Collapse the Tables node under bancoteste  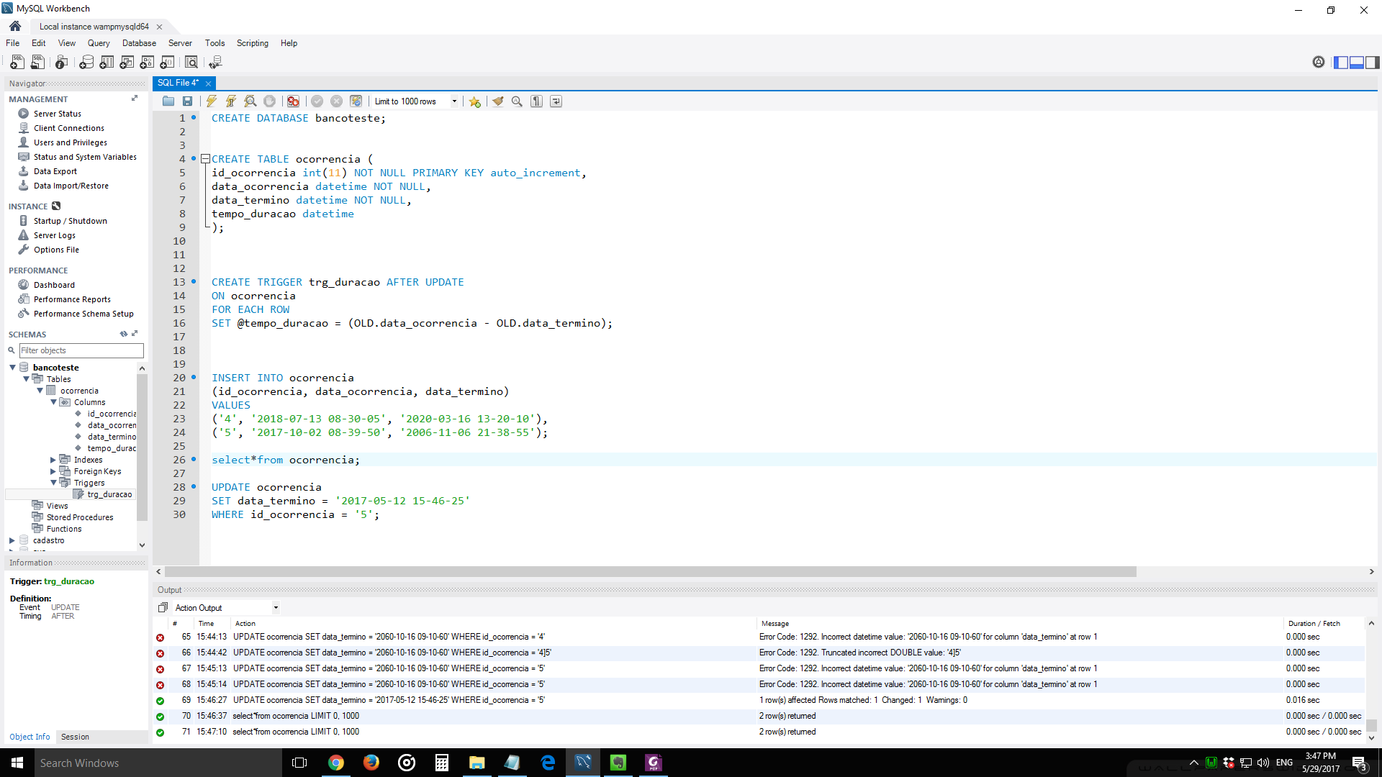[x=27, y=379]
